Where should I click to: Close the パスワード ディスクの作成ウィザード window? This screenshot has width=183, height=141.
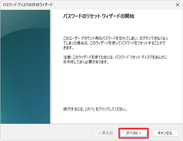pos(178,5)
